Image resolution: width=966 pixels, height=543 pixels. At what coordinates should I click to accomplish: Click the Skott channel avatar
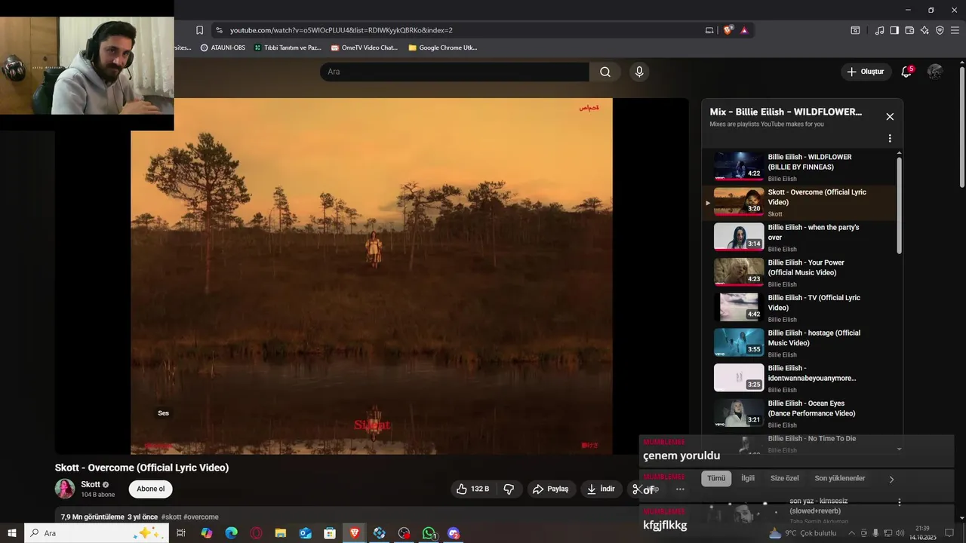click(65, 489)
